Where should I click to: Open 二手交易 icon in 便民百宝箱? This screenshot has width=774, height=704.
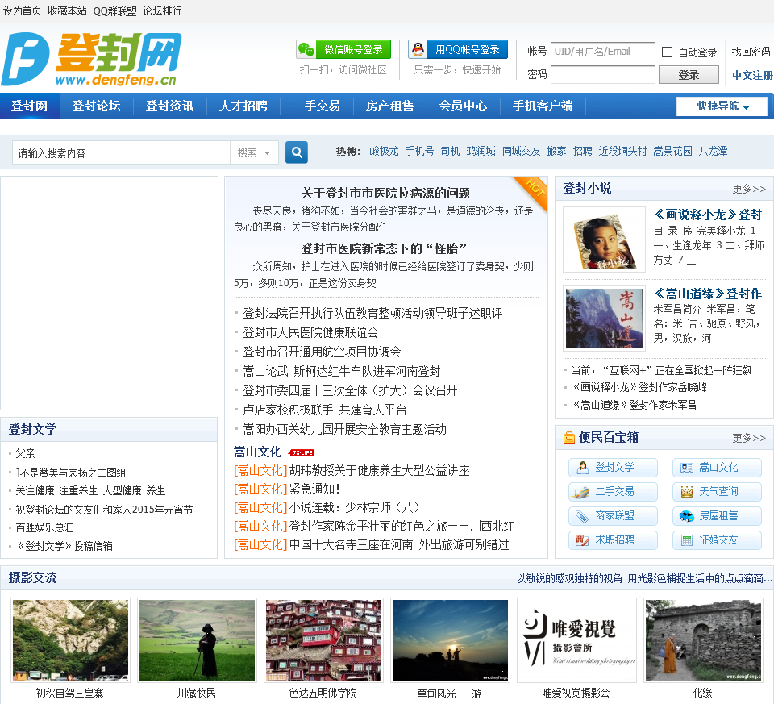click(613, 491)
